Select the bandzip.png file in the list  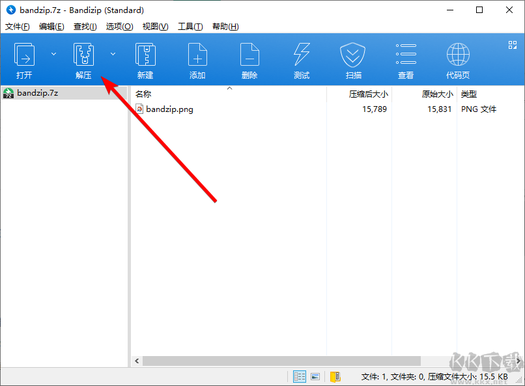click(x=169, y=109)
